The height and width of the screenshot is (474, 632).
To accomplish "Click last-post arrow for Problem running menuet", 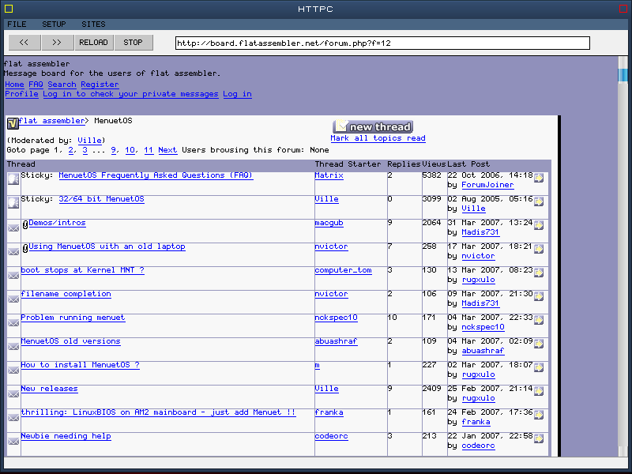I will [x=539, y=321].
